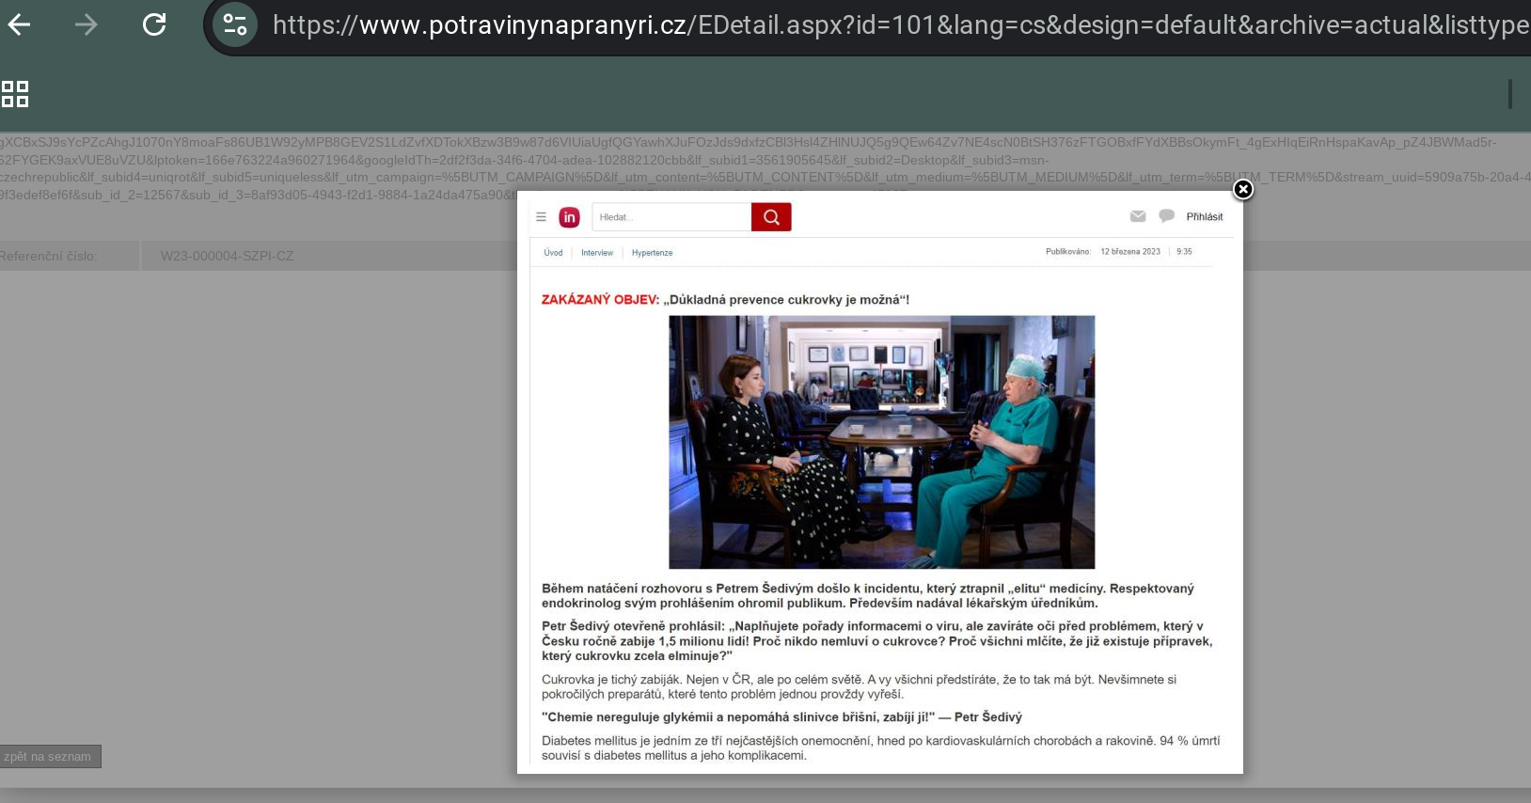
Task: Close the article popup overlay
Action: (1242, 190)
